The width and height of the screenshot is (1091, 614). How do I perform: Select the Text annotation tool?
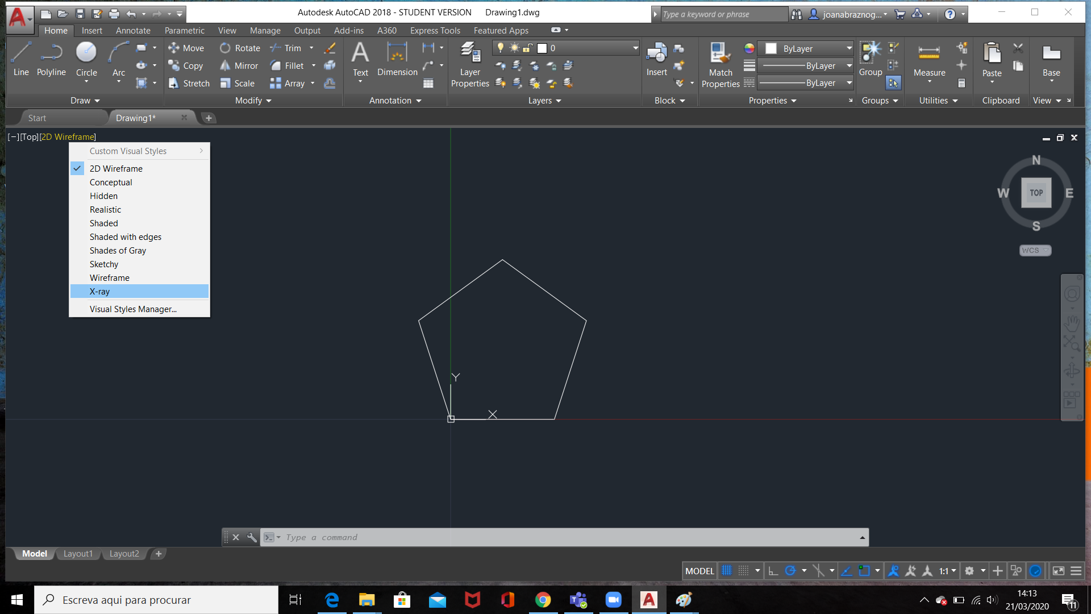tap(360, 59)
